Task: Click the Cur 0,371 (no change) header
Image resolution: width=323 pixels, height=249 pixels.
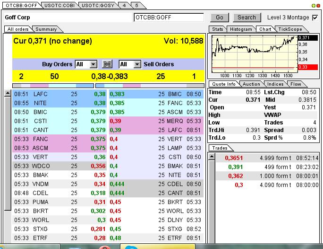Action: point(52,41)
